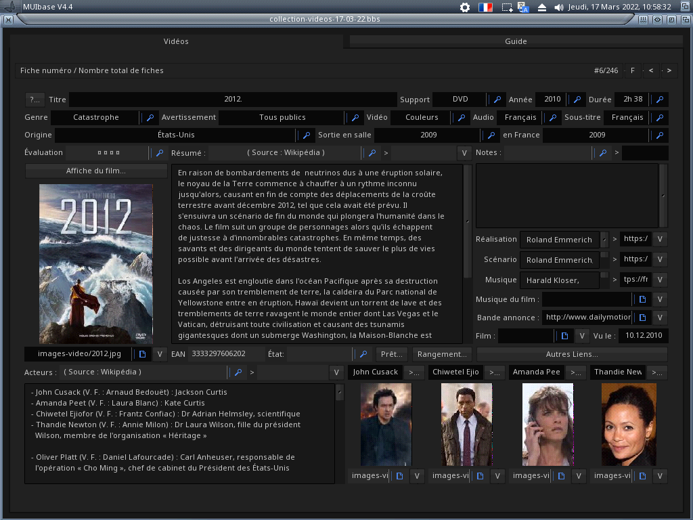Click the magnifier icon beside État field
Screen dimensions: 693x520
click(x=363, y=354)
